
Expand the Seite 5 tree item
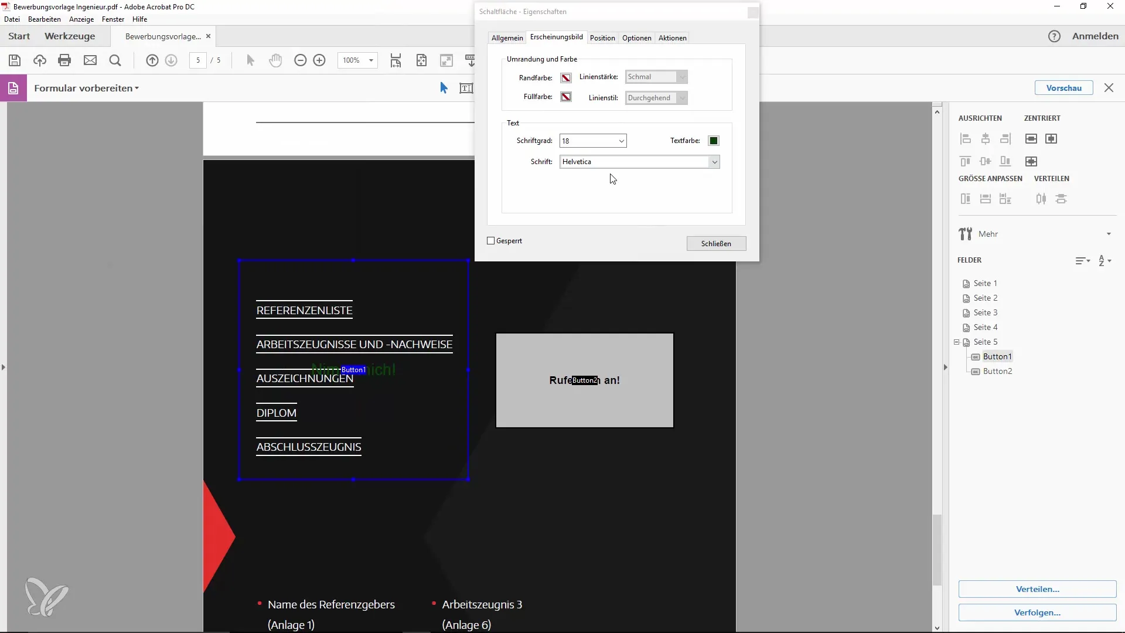point(956,342)
